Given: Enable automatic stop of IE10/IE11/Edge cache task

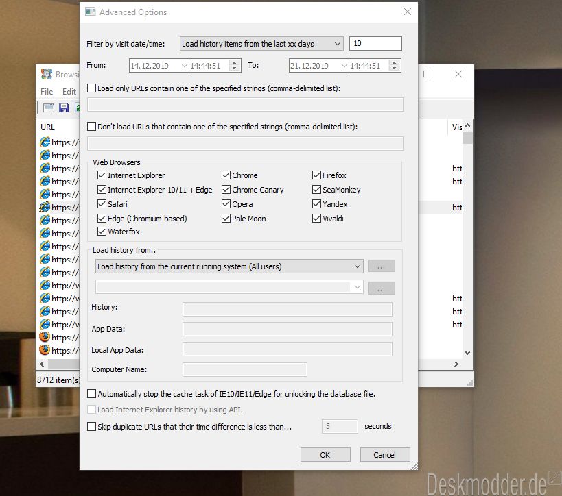Looking at the screenshot, I should click(92, 394).
